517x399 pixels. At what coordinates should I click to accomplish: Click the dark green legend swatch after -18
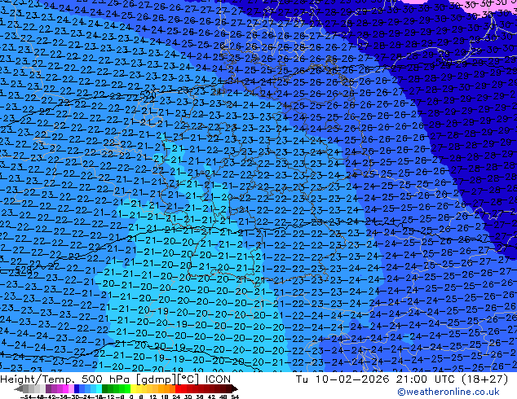click(105, 388)
